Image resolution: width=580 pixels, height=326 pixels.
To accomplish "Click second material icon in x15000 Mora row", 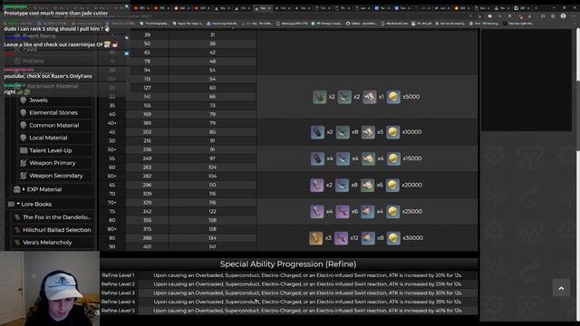I will [343, 158].
